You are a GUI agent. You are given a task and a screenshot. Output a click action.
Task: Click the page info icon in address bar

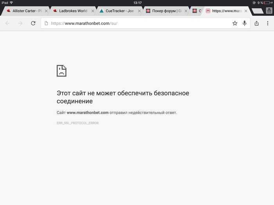click(x=46, y=23)
